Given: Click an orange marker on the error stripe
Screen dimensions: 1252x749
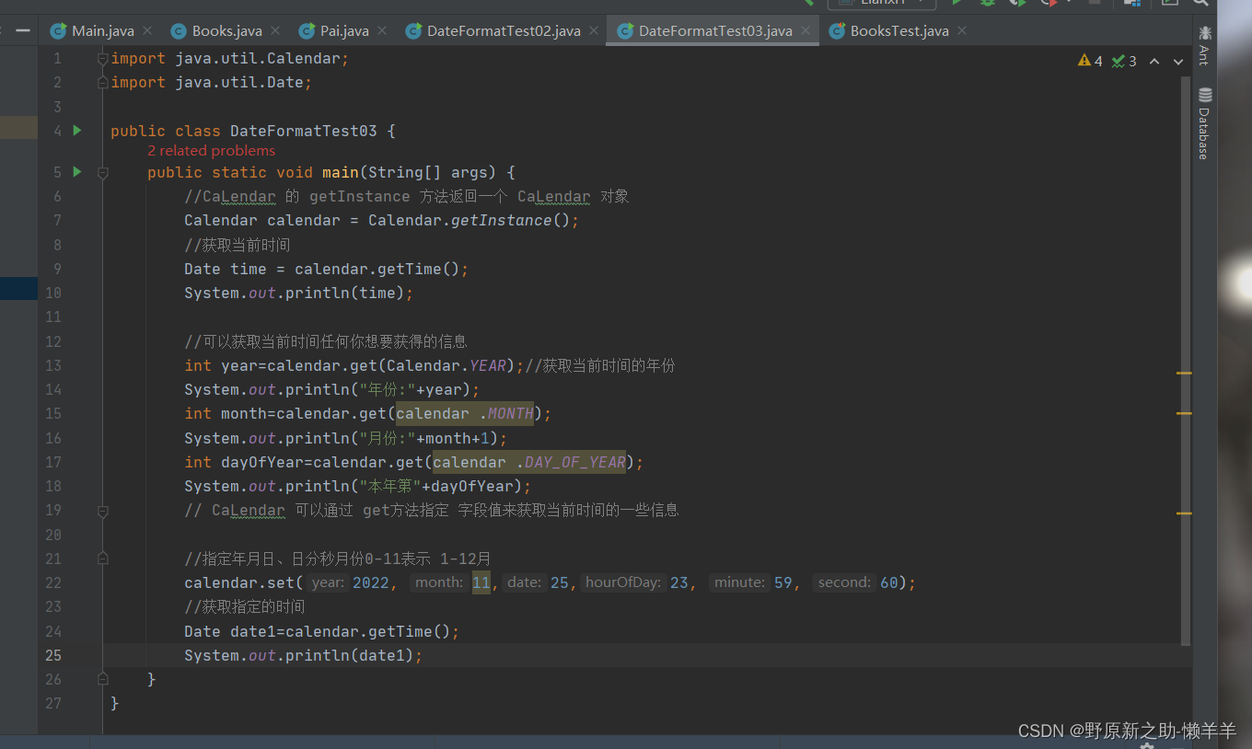Looking at the screenshot, I should [x=1184, y=374].
